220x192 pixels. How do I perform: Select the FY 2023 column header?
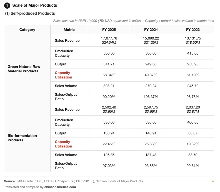tap(193, 30)
